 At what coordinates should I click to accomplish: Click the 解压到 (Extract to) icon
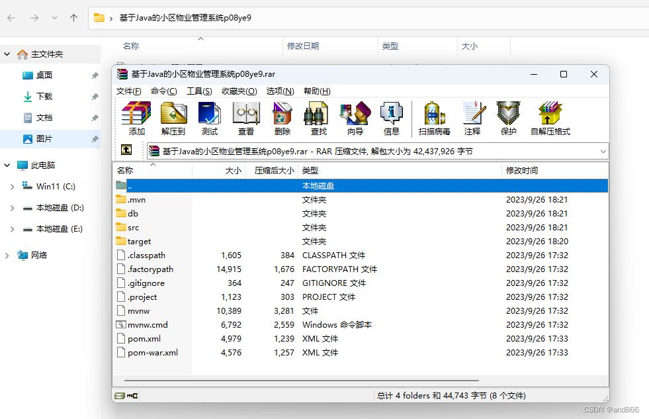(173, 118)
